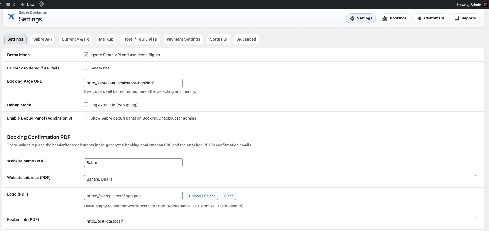Go to the Payment Settings tab
Screen dimensions: 489x231
point(183,39)
